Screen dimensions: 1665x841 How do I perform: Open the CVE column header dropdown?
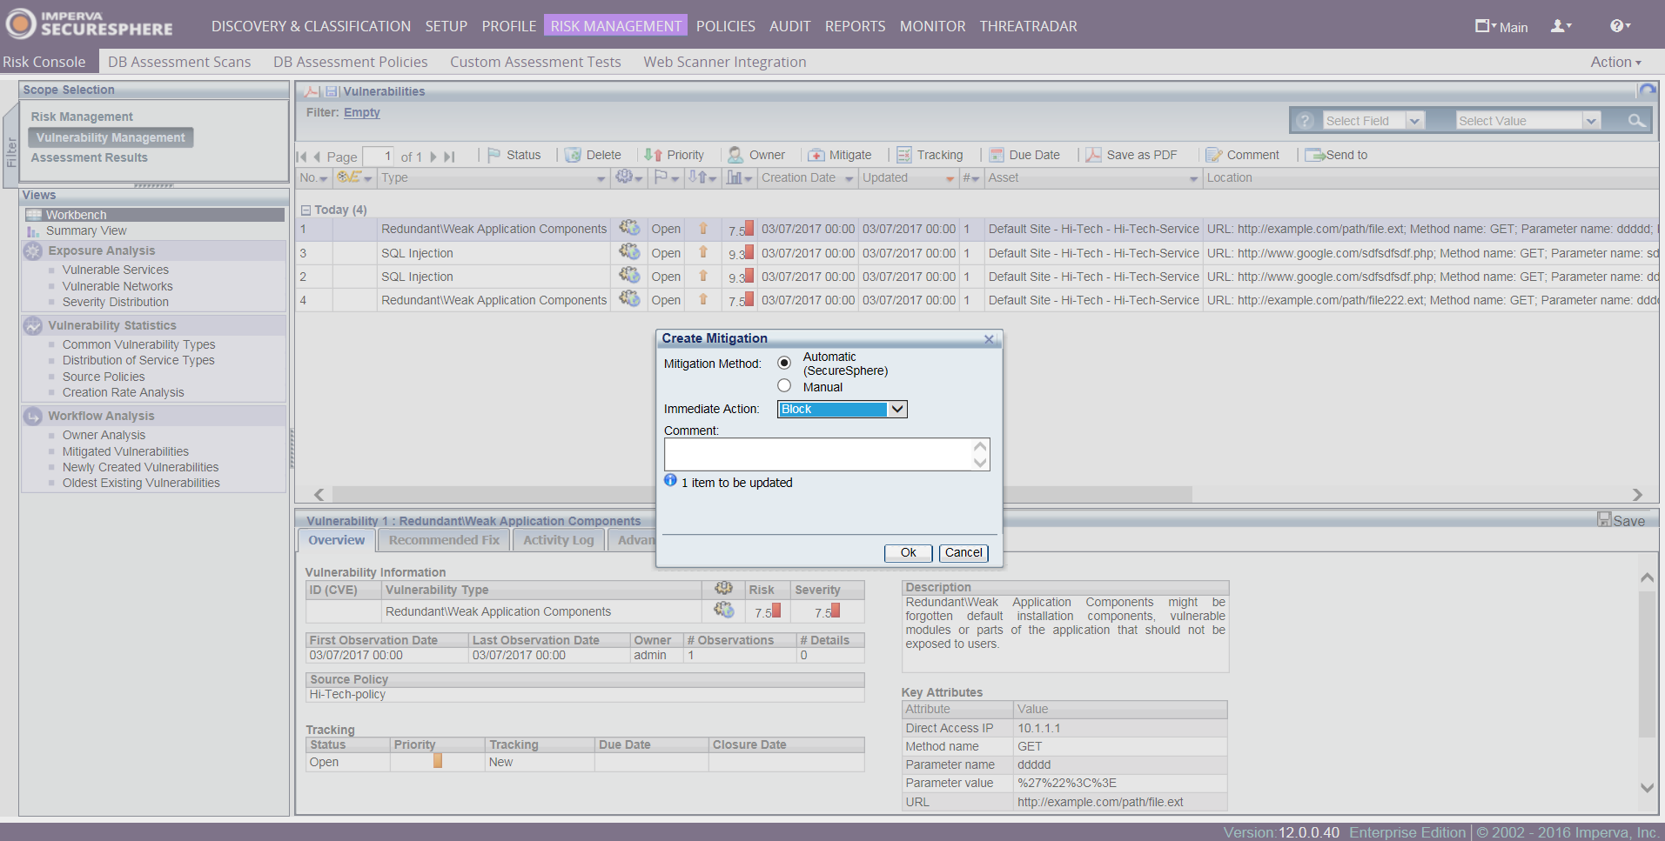click(368, 178)
